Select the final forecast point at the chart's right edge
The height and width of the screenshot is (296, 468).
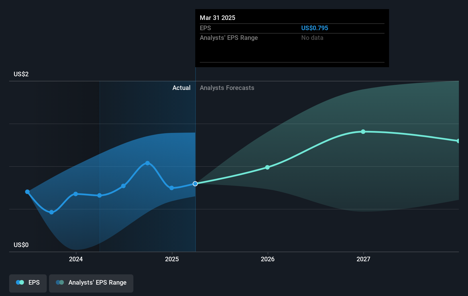458,141
